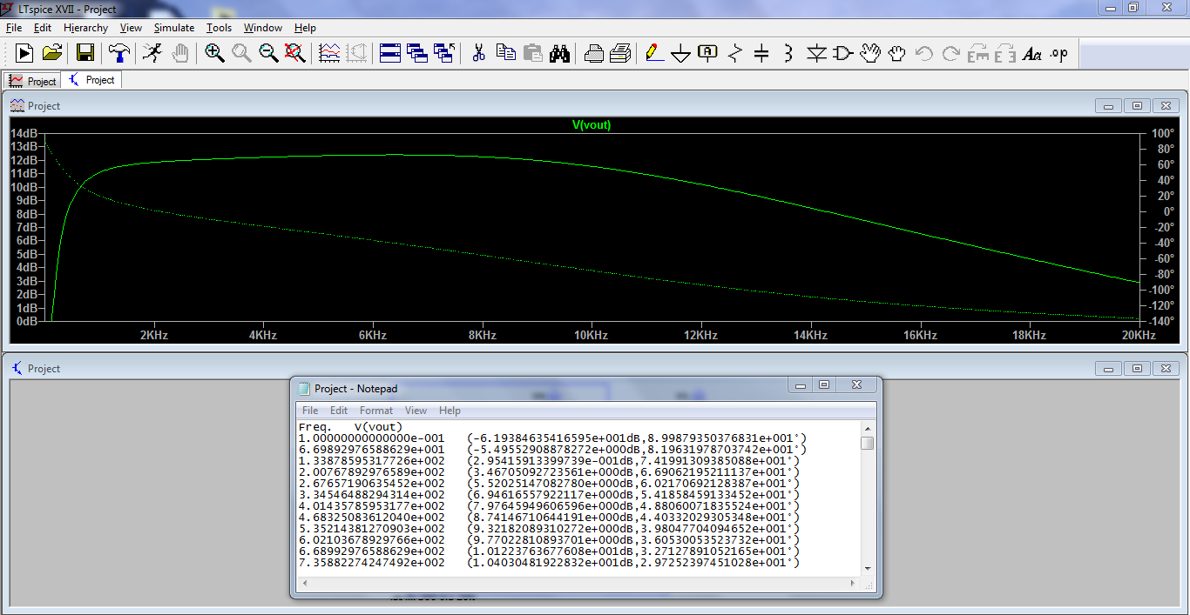Select the Diode component tool
Viewport: 1190px width, 615px height.
pos(815,53)
